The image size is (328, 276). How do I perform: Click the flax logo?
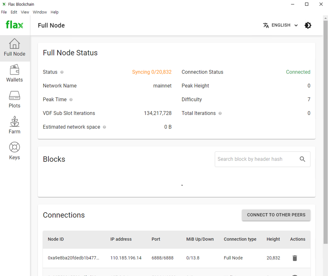click(14, 25)
